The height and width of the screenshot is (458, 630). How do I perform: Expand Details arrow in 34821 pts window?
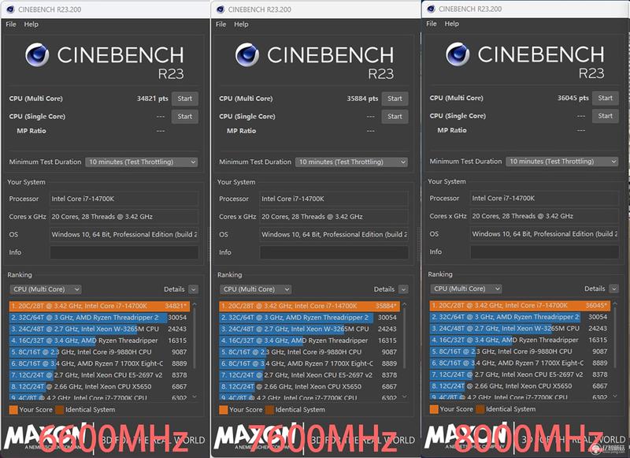[193, 289]
